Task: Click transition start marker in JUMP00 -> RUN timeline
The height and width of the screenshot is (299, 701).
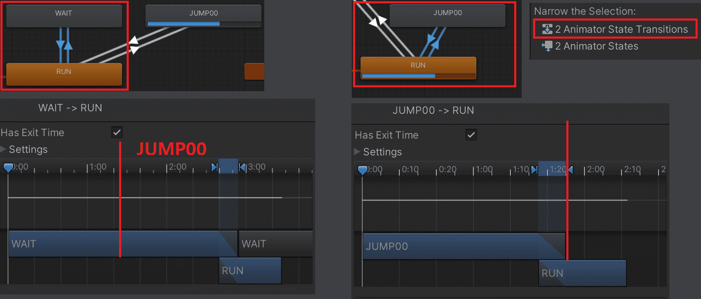Action: tap(534, 170)
